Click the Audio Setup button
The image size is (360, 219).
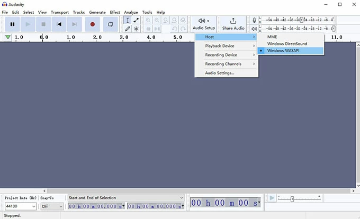click(x=204, y=24)
